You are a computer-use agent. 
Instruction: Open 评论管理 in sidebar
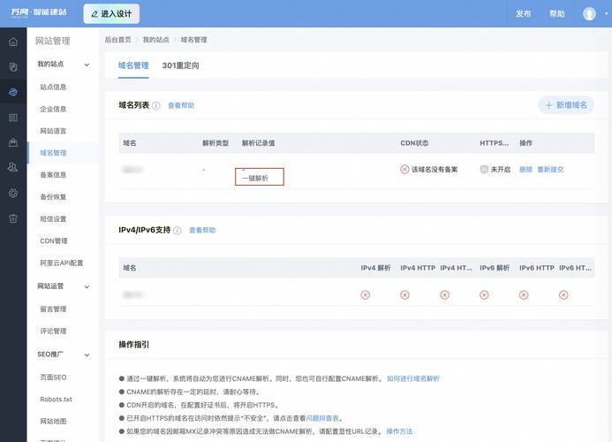tap(53, 331)
